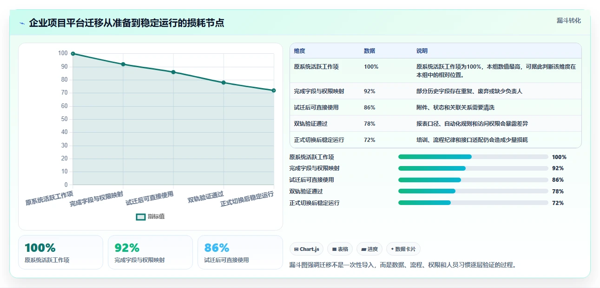Click the 数据 column header in the table
The image size is (600, 288).
369,51
